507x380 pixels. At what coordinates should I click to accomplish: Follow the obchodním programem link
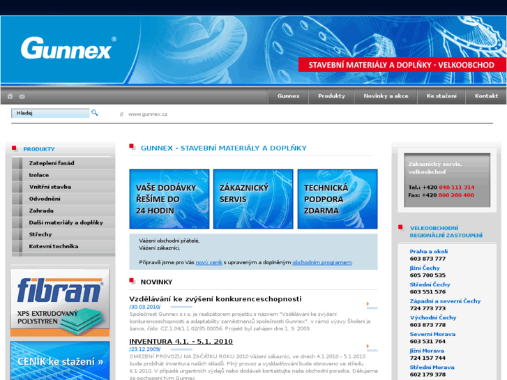(x=321, y=262)
